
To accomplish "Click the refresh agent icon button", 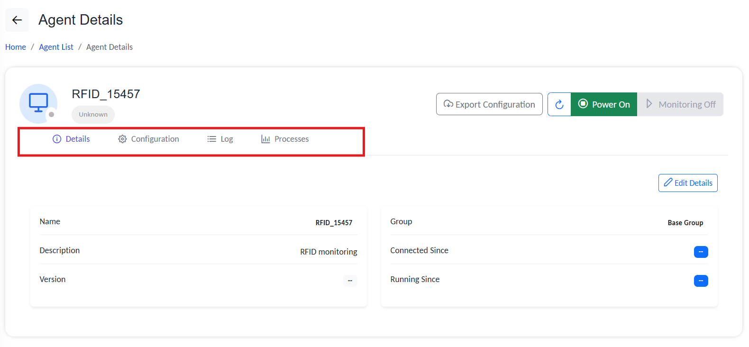I will (559, 104).
